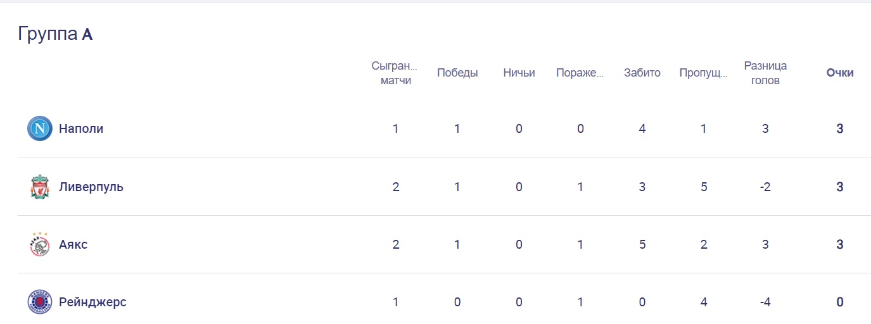Click the Rangers club crest icon
Image resolution: width=871 pixels, height=324 pixels.
pyautogui.click(x=39, y=302)
